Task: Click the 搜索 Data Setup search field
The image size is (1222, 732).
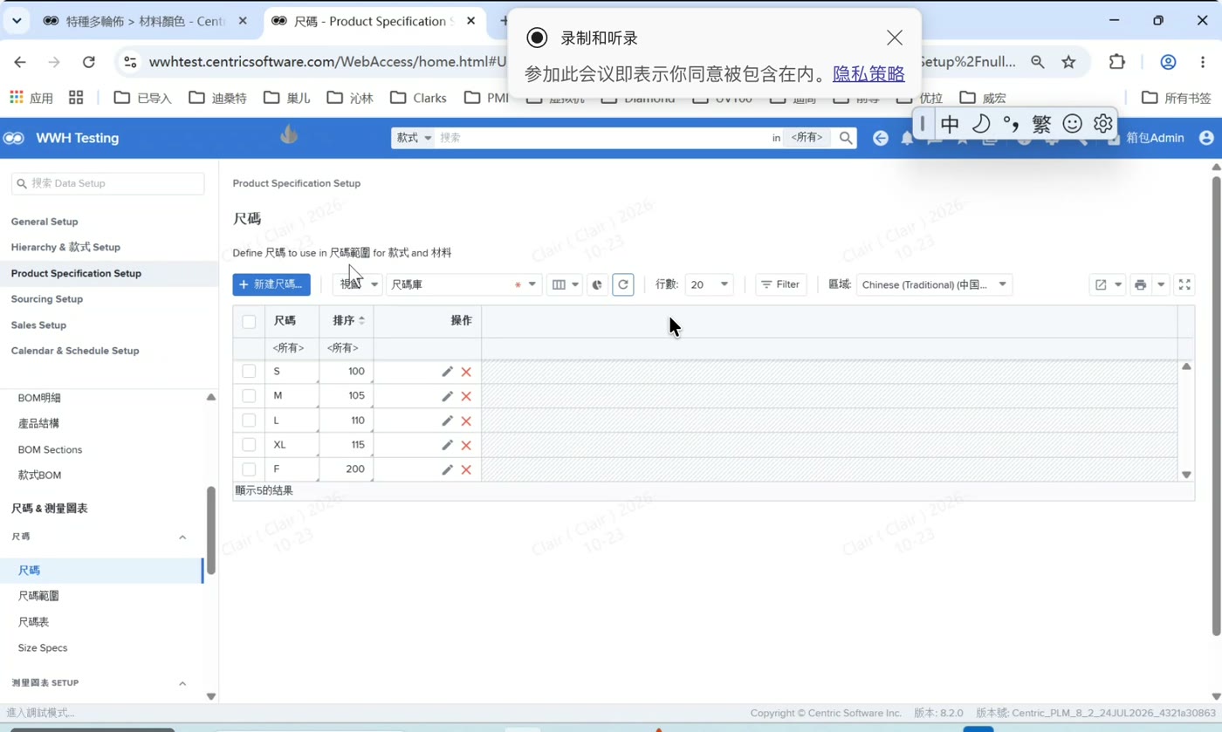Action: coord(107,183)
